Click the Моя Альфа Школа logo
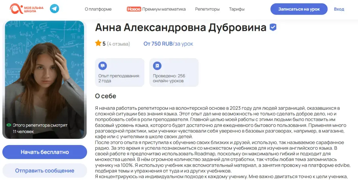The height and width of the screenshot is (180, 358). (x=26, y=9)
